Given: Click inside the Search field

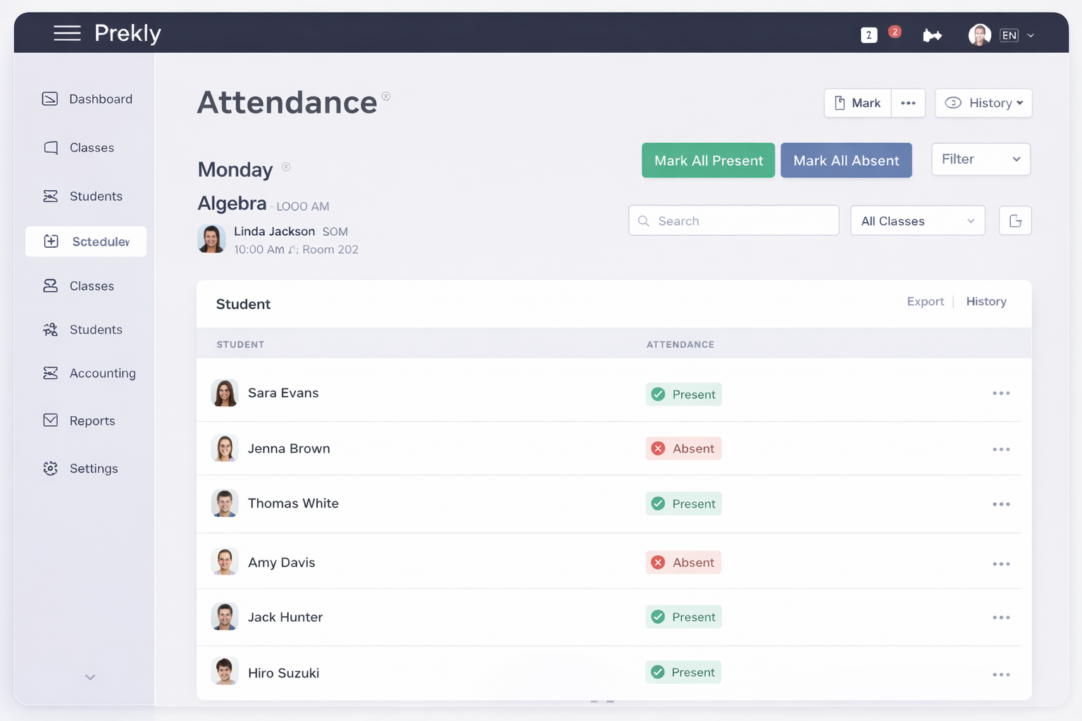Looking at the screenshot, I should tap(733, 220).
